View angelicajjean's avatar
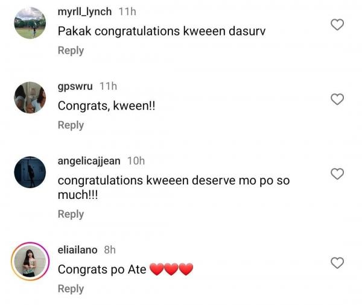The width and height of the screenshot is (362, 305). click(30, 172)
